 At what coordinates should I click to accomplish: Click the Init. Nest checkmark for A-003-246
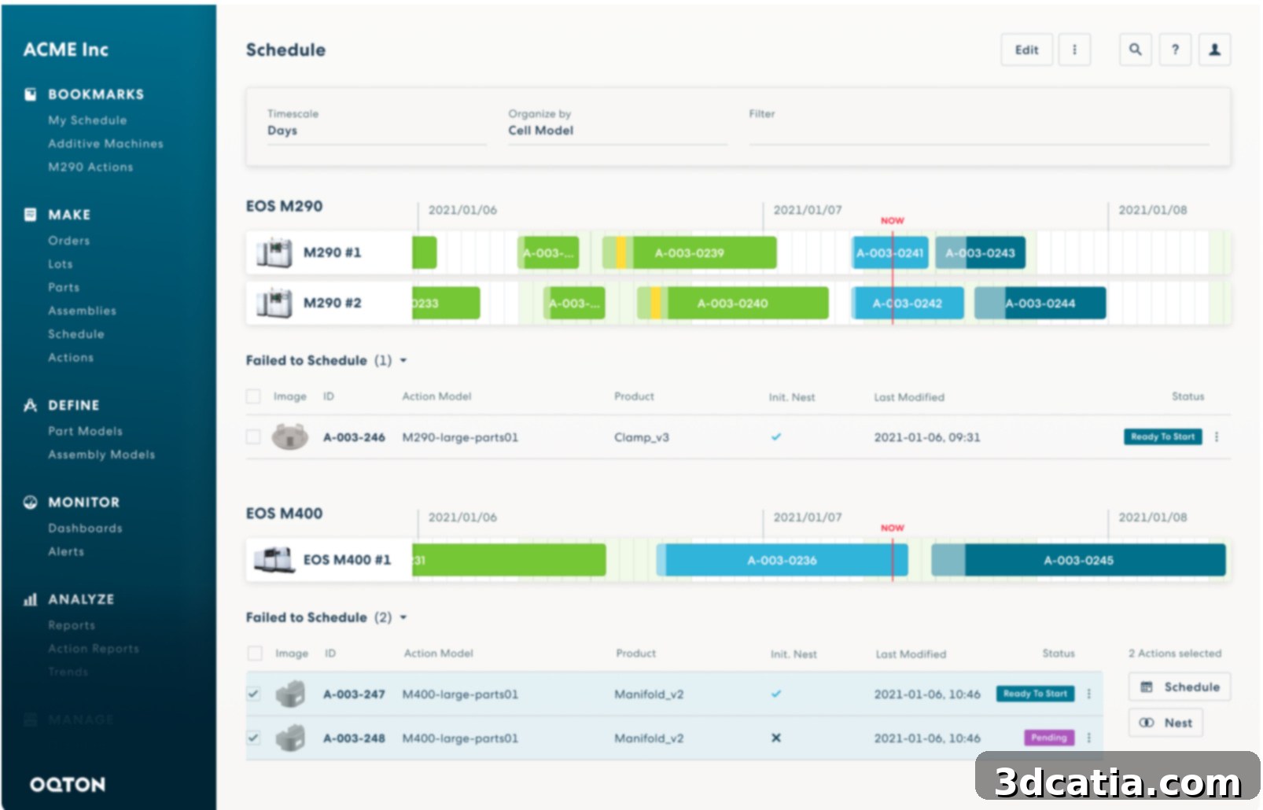tap(776, 436)
